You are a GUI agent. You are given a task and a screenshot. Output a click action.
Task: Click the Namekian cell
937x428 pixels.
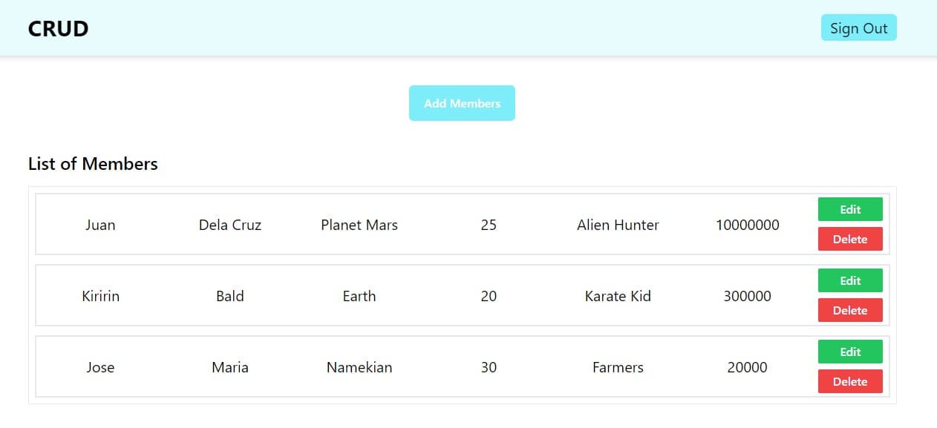[359, 367]
